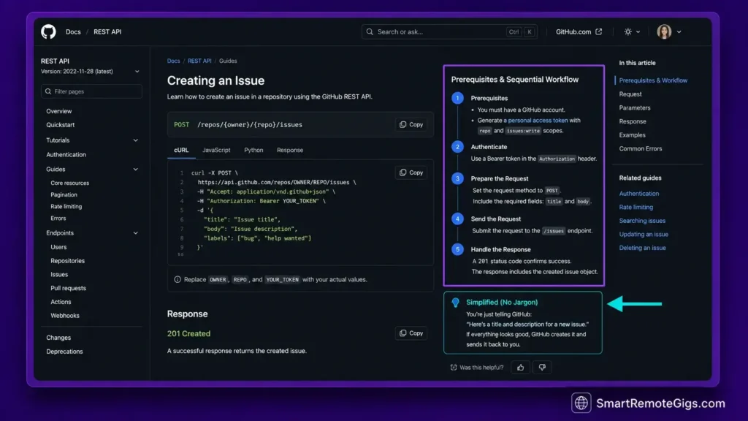748x421 pixels.
Task: Open Errors guide in sidebar
Action: tap(58, 218)
